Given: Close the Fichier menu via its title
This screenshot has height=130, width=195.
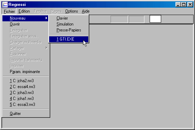Looking at the screenshot, I should click(x=9, y=11).
